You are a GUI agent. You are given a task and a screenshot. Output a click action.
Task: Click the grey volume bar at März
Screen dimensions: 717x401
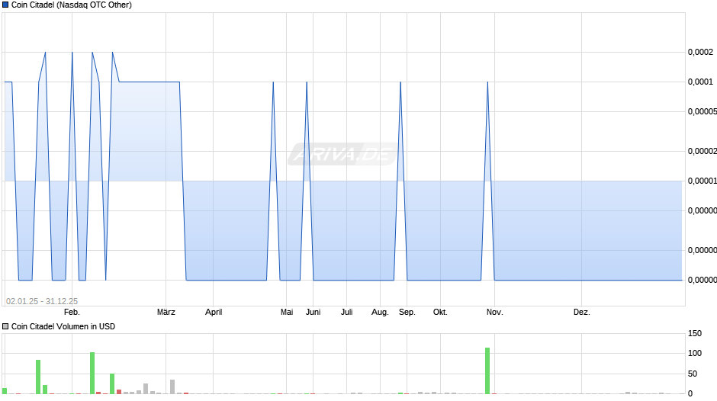click(x=172, y=387)
